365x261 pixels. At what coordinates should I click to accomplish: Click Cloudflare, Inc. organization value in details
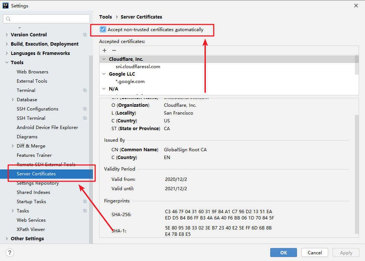[180, 105]
